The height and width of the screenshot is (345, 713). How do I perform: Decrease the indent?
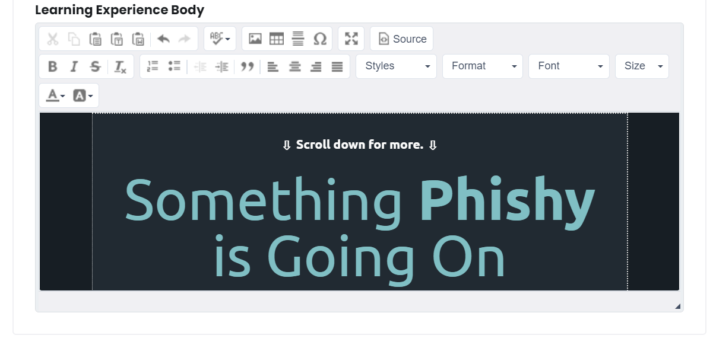pos(201,66)
